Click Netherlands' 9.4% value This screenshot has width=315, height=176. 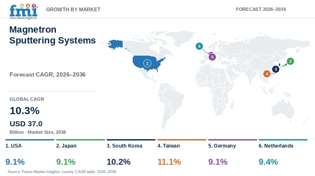pyautogui.click(x=268, y=162)
